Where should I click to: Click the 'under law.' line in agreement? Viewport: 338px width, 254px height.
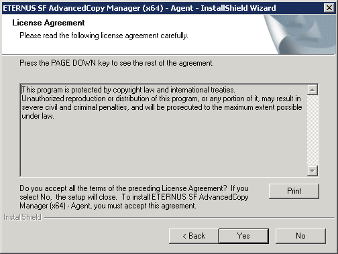(x=38, y=116)
